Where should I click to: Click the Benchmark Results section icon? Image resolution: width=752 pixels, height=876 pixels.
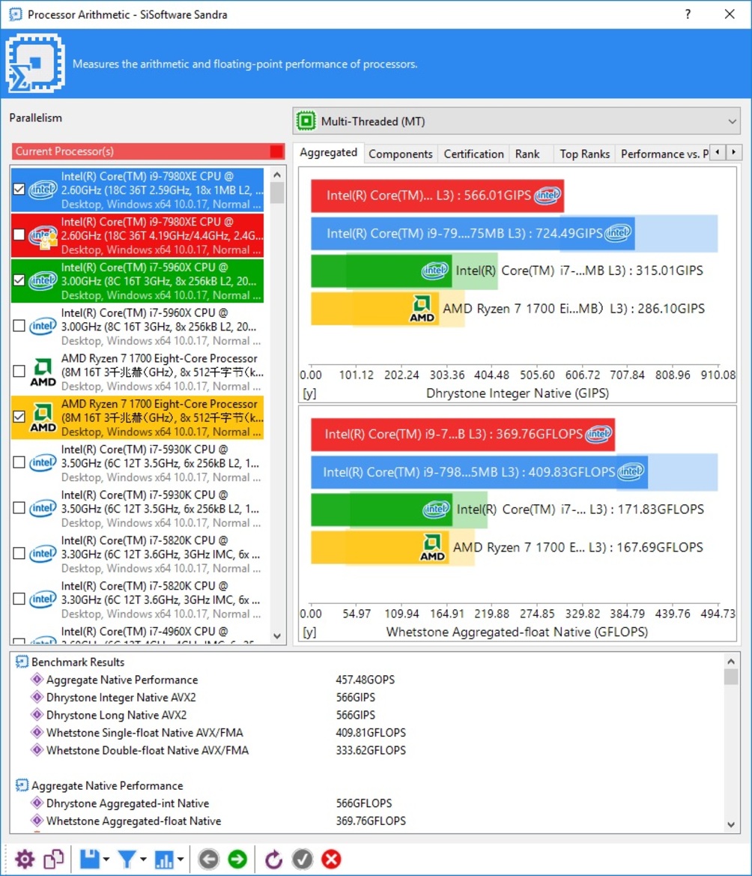[x=22, y=662]
